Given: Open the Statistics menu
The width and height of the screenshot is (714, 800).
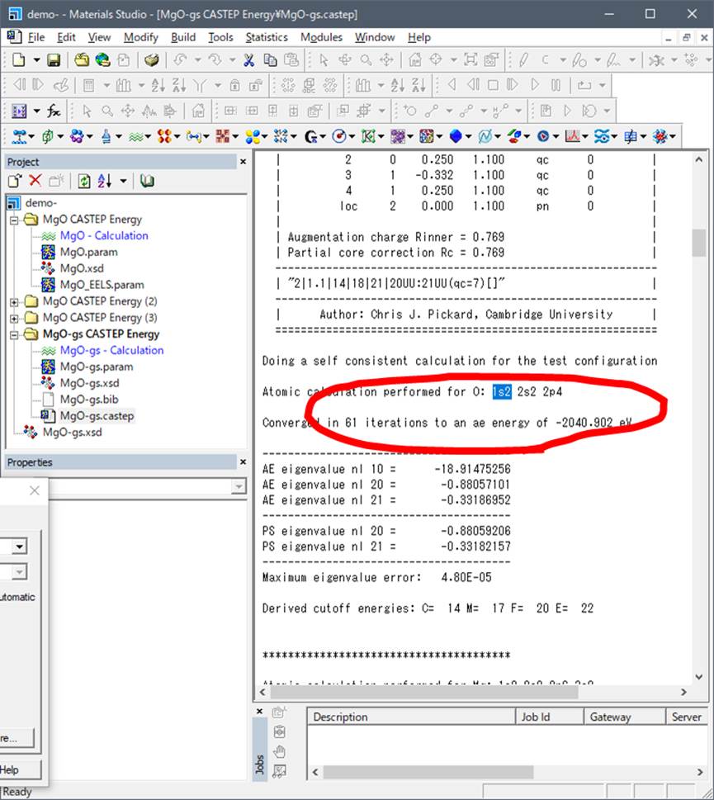Looking at the screenshot, I should pyautogui.click(x=267, y=37).
